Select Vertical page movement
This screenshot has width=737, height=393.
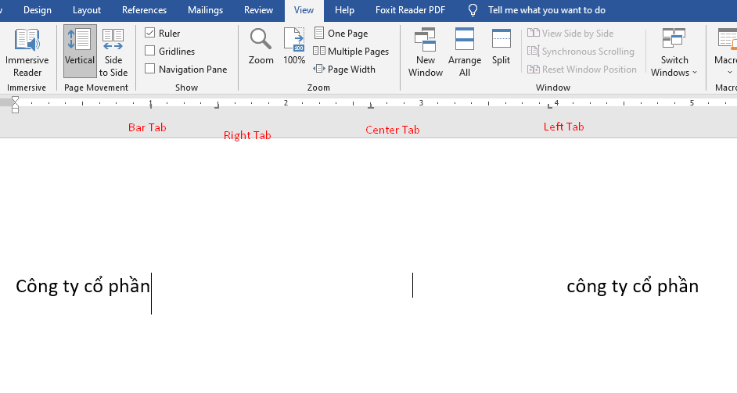click(x=80, y=52)
